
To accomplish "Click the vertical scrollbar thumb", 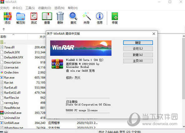I will (183, 69).
